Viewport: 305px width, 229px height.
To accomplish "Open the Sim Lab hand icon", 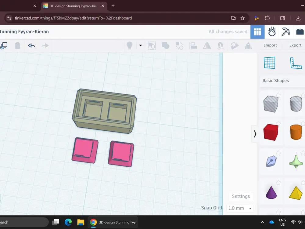I will (x=272, y=32).
